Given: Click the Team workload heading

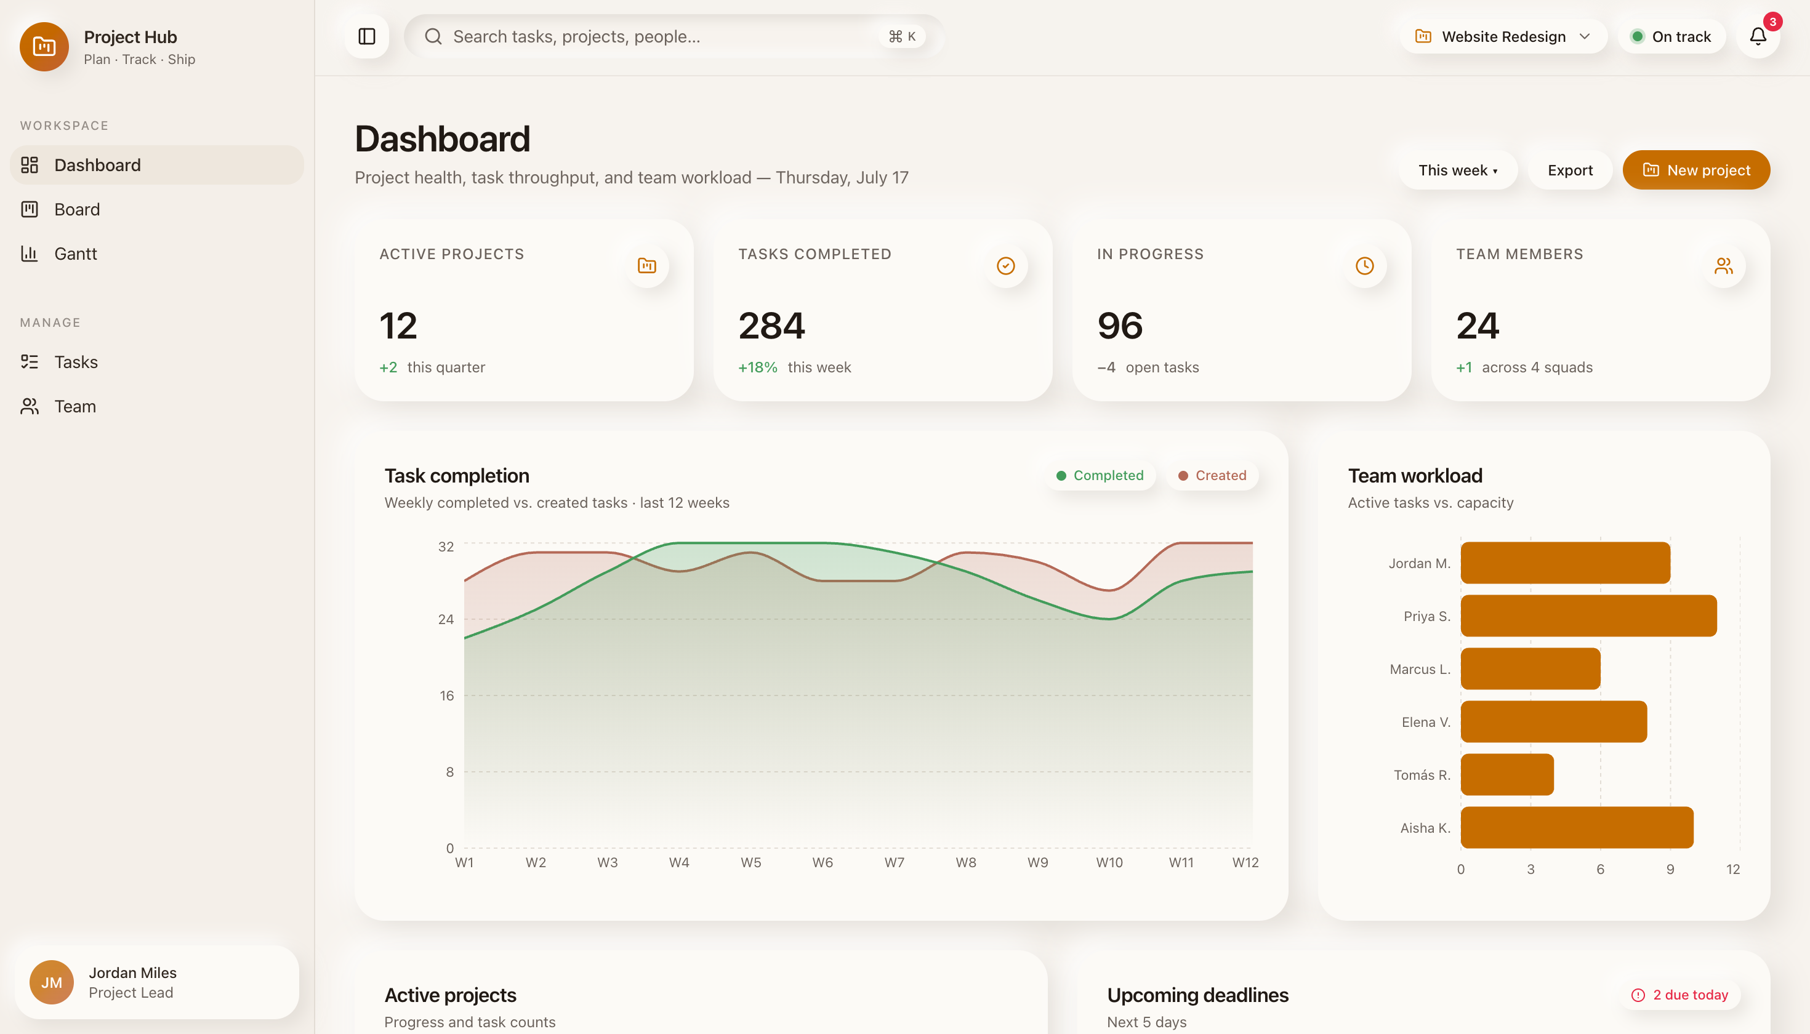Looking at the screenshot, I should (x=1415, y=475).
